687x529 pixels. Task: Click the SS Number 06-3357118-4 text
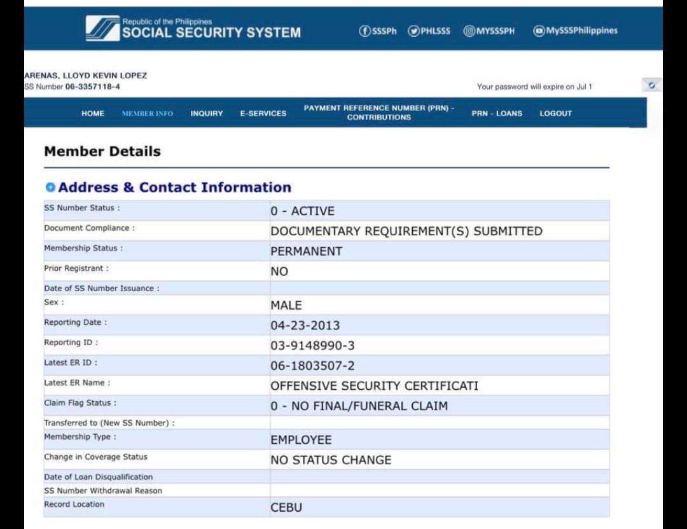point(92,87)
